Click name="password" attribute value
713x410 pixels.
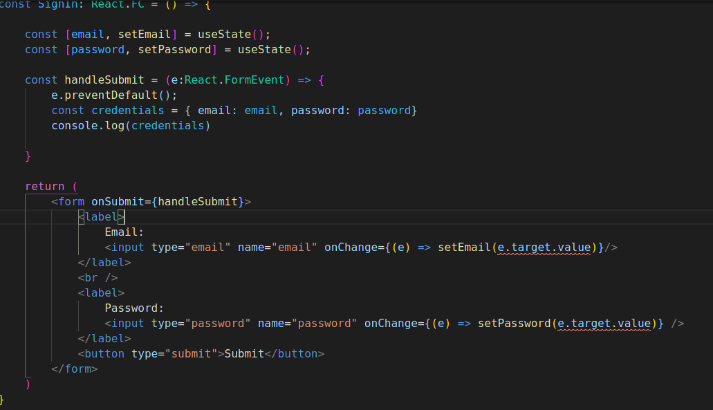(x=324, y=324)
